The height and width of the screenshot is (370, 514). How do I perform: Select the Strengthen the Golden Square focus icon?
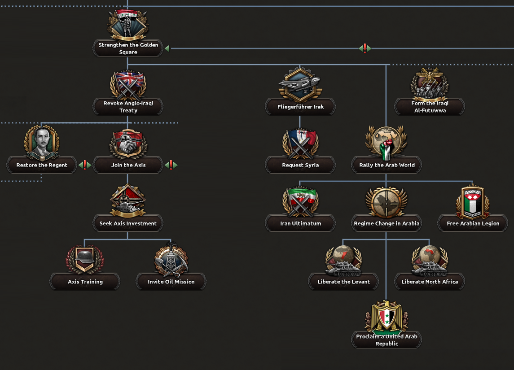pos(128,26)
